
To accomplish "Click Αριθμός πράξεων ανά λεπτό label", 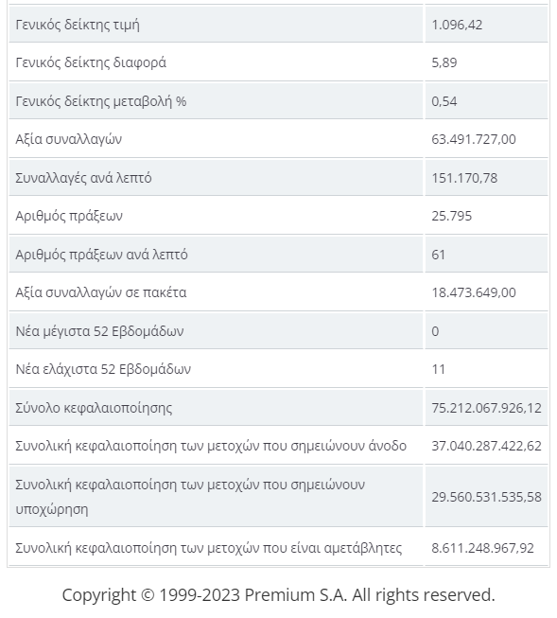I will click(101, 255).
